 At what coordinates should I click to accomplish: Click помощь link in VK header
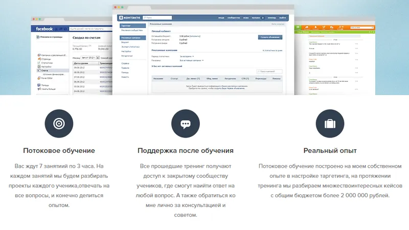(x=272, y=18)
